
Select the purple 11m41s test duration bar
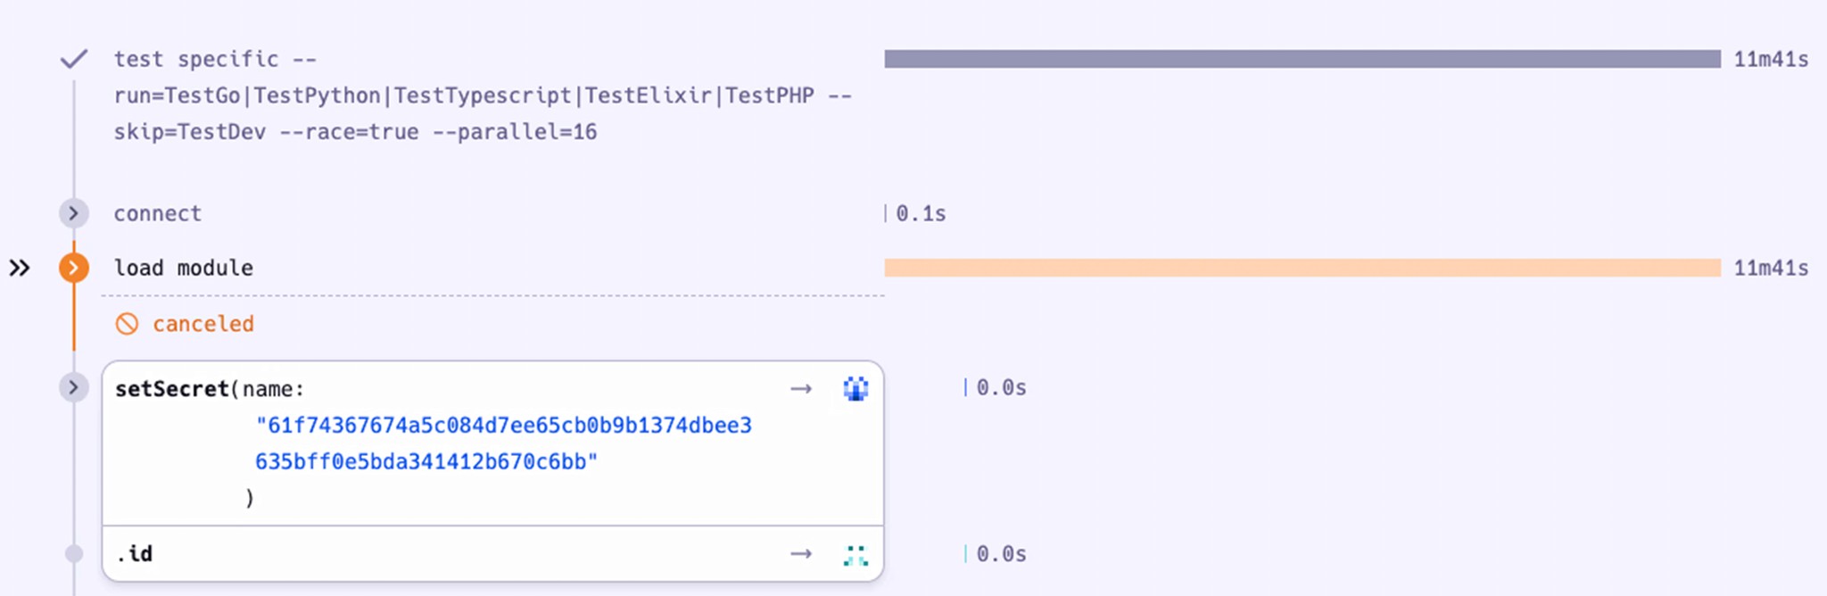click(1302, 59)
